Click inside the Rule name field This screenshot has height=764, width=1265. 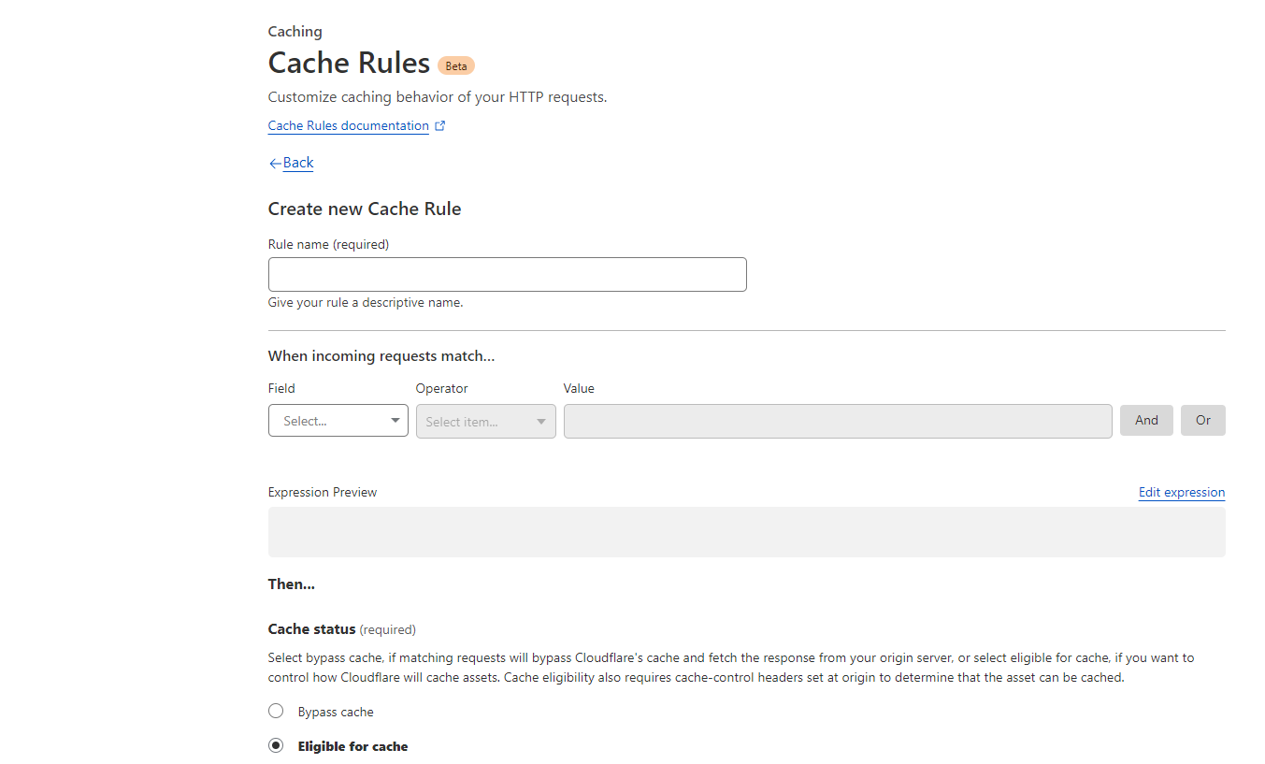(506, 274)
